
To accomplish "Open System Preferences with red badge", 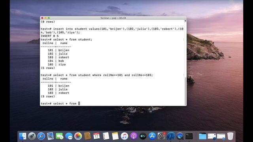I will 161,136.
